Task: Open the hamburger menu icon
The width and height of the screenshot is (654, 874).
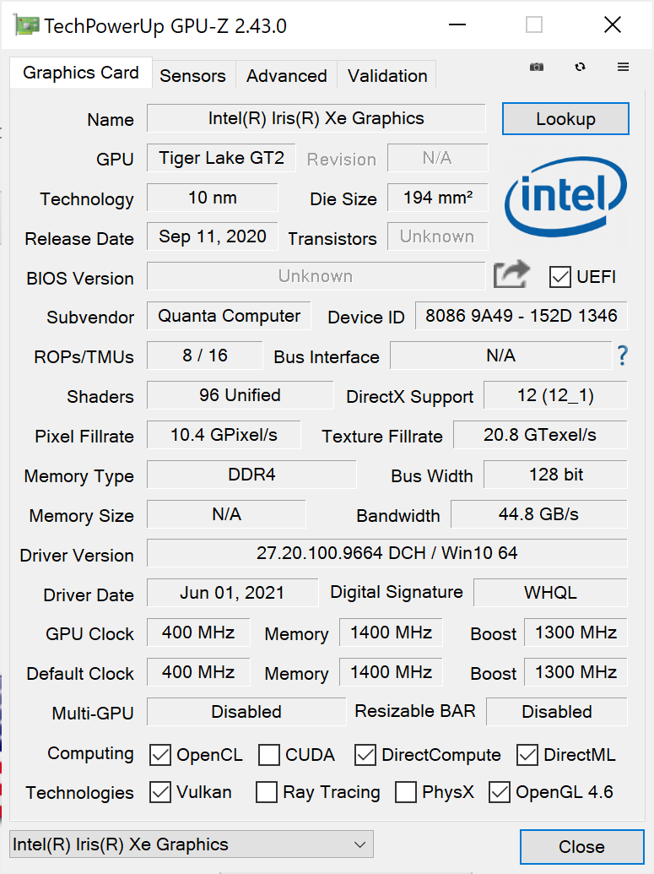Action: (x=623, y=68)
